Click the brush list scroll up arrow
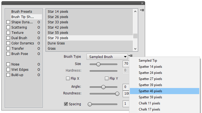The width and height of the screenshot is (202, 113). pyautogui.click(x=135, y=12)
